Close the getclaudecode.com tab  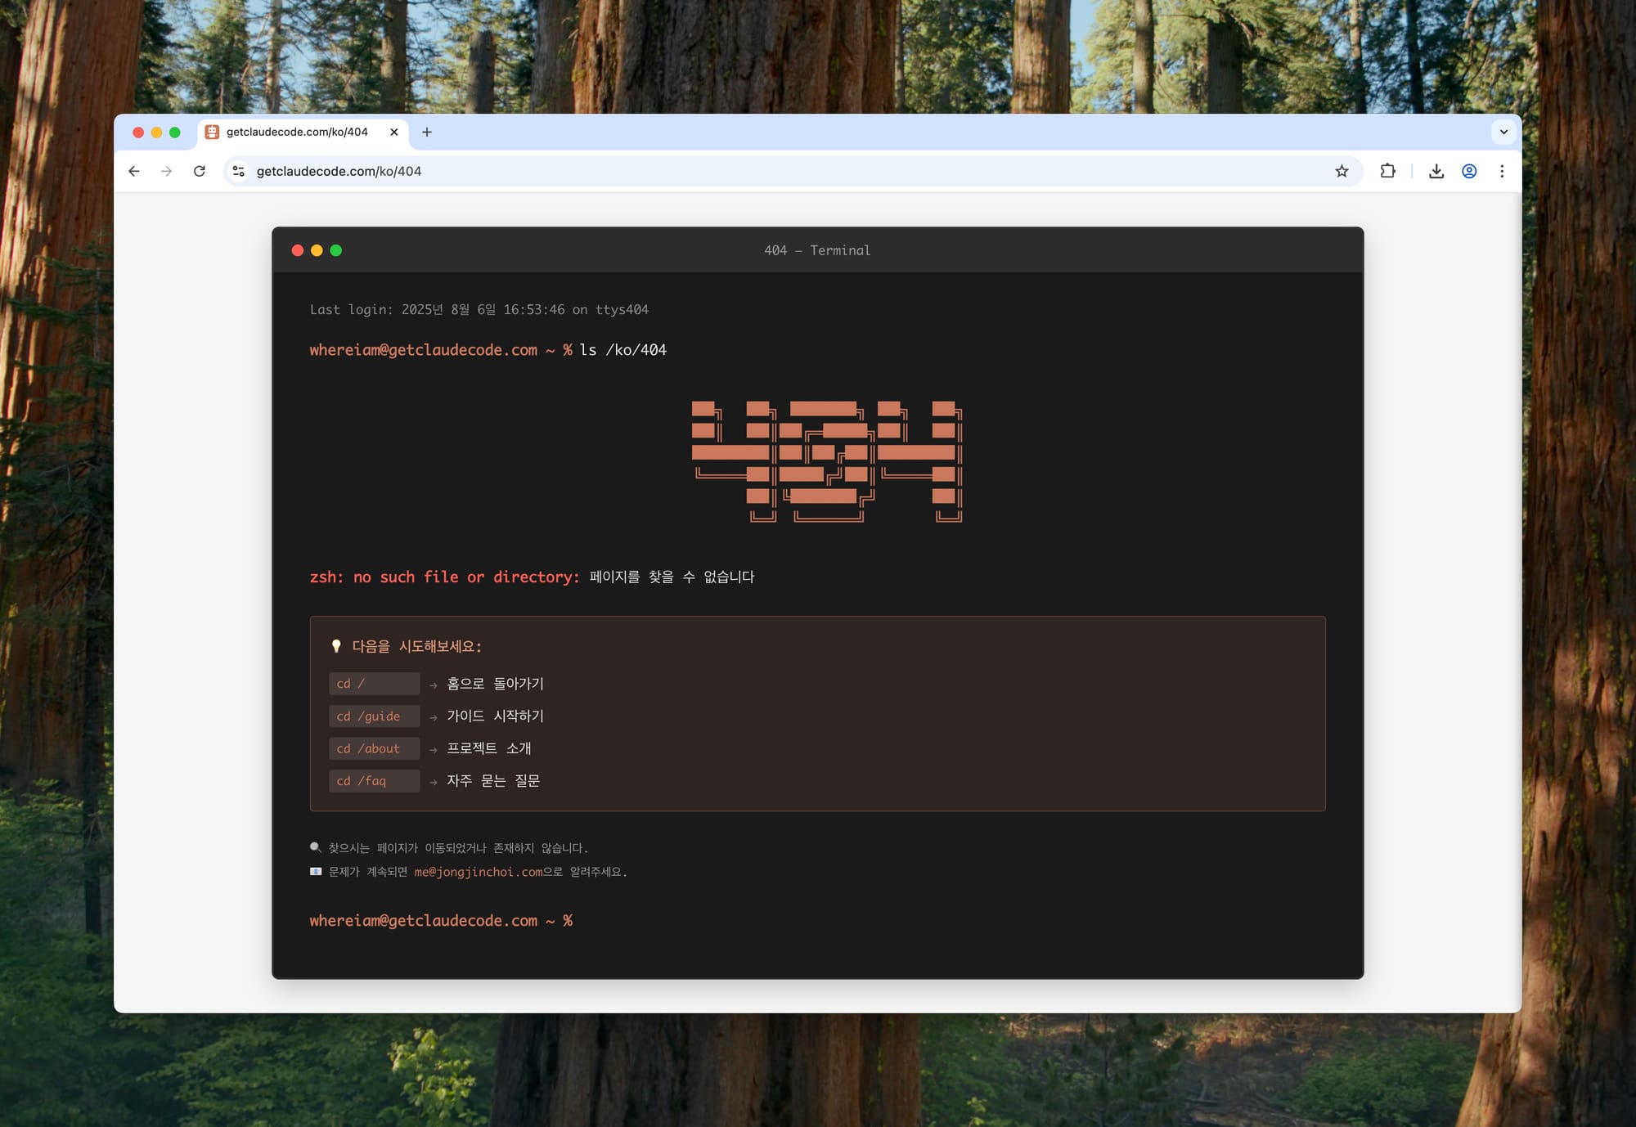394,132
